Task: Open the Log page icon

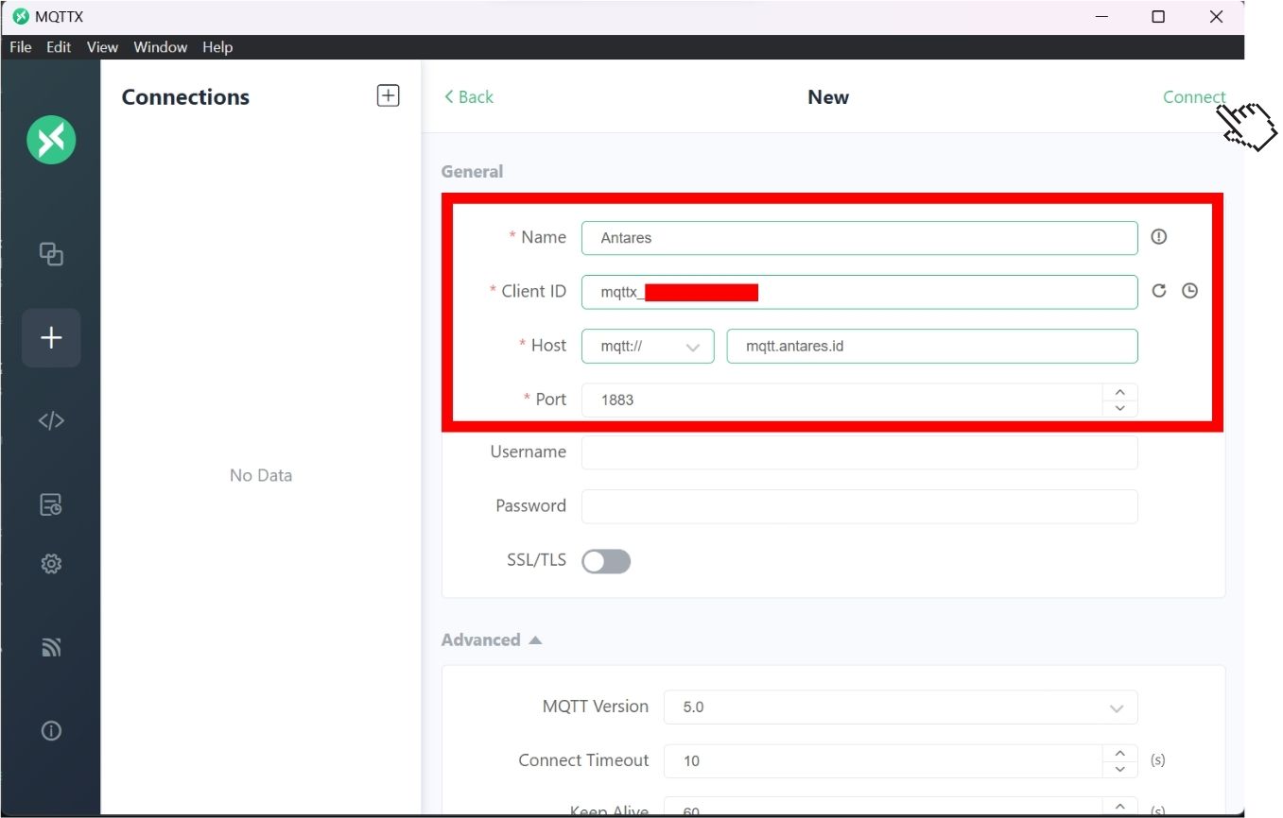Action: coord(51,505)
